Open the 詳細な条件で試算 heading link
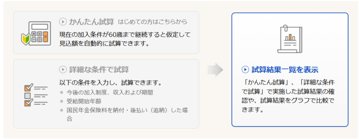The height and width of the screenshot is (139, 359). [x=99, y=69]
